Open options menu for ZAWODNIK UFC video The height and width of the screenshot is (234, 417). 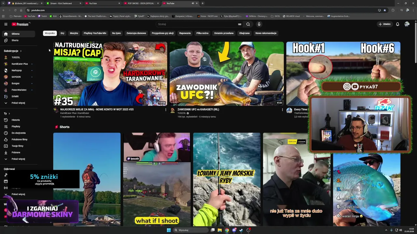[282, 110]
